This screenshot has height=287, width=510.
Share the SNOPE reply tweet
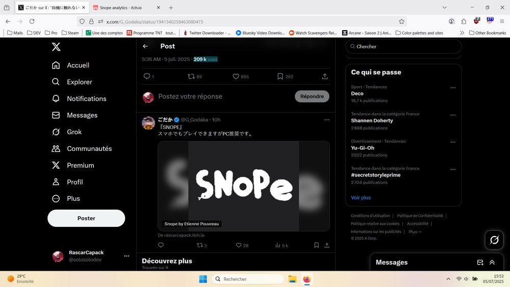327,245
